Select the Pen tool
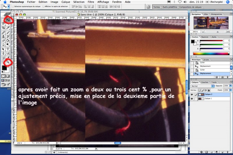The width and height of the screenshot is (233, 155). (3, 53)
